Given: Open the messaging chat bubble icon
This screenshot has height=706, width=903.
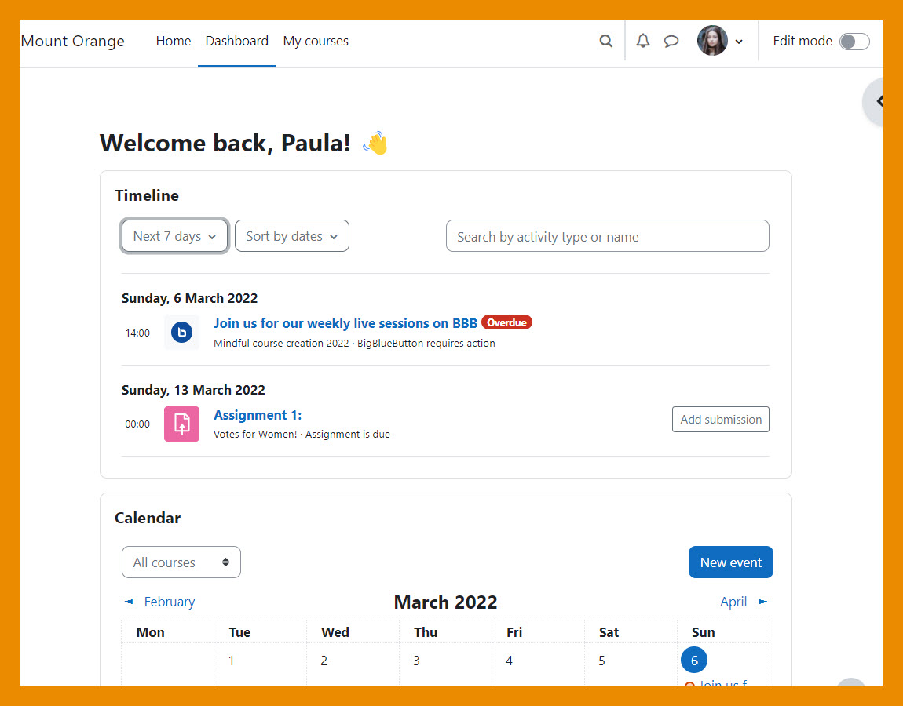Looking at the screenshot, I should 671,41.
